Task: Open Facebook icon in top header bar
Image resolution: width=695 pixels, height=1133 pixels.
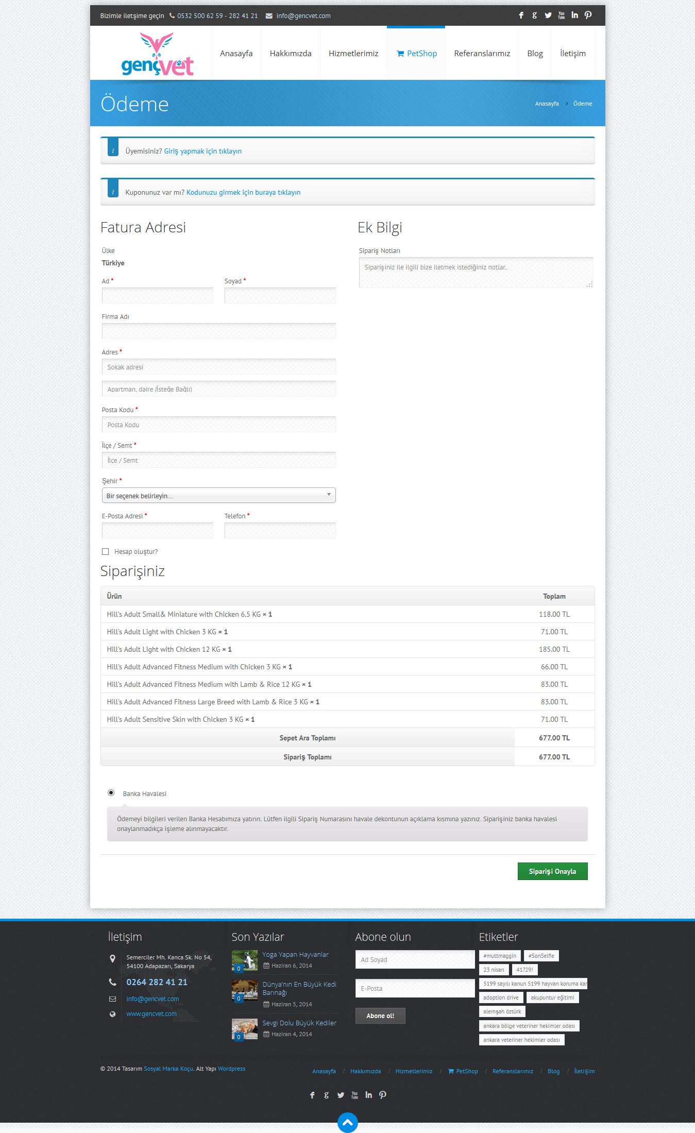Action: click(x=521, y=15)
